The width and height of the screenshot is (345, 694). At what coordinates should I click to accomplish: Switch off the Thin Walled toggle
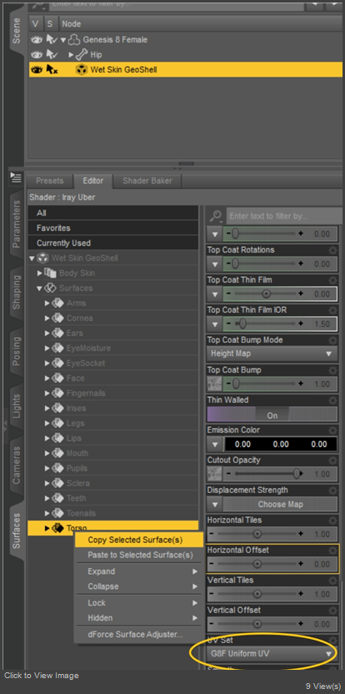click(x=272, y=415)
